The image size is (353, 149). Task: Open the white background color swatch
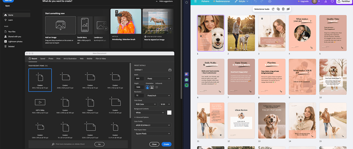[169, 113]
